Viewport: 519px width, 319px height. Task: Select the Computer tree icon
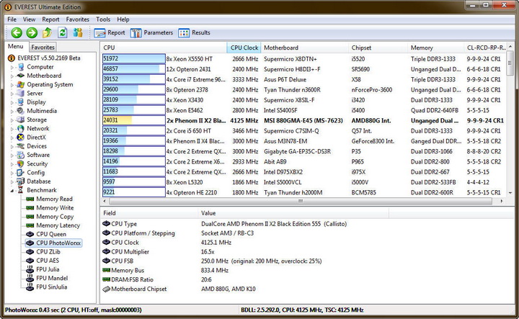(21, 67)
